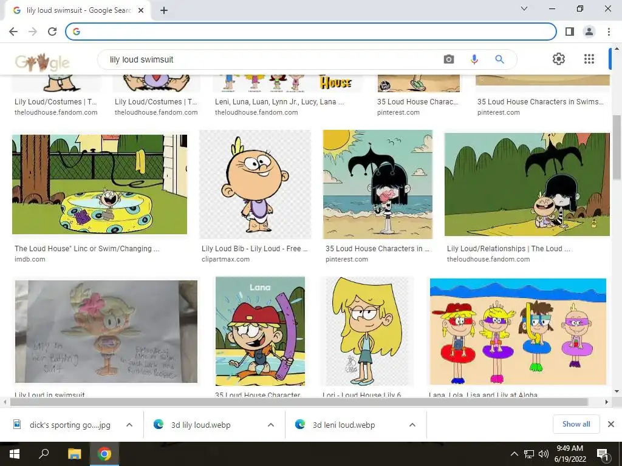The width and height of the screenshot is (622, 466).
Task: Click the browser forward arrow
Action: (x=33, y=32)
